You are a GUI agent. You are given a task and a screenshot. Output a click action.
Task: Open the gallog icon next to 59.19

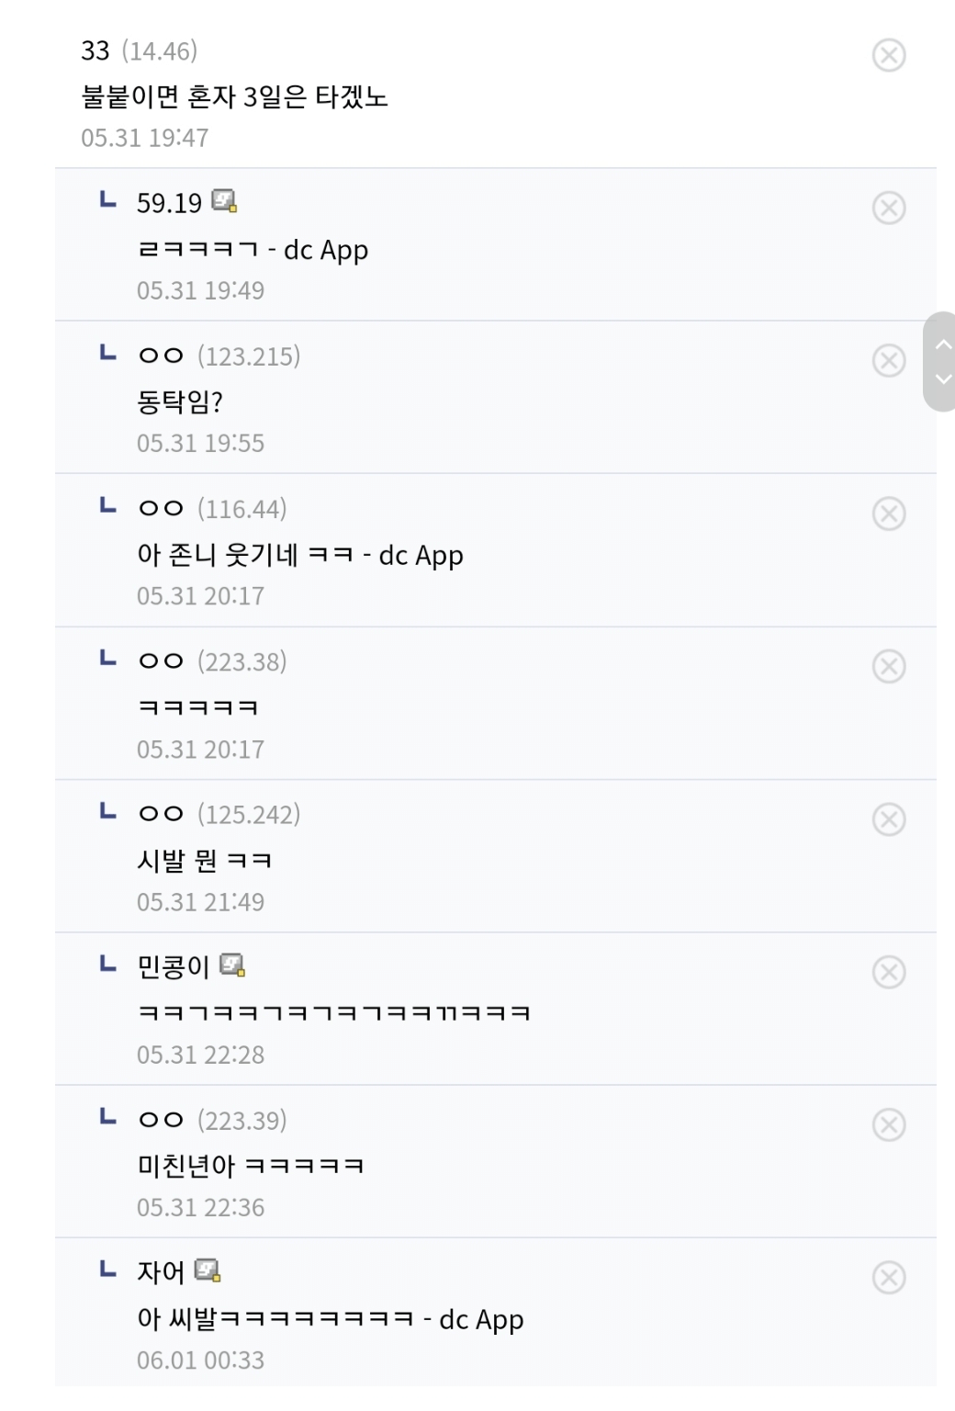click(x=224, y=200)
